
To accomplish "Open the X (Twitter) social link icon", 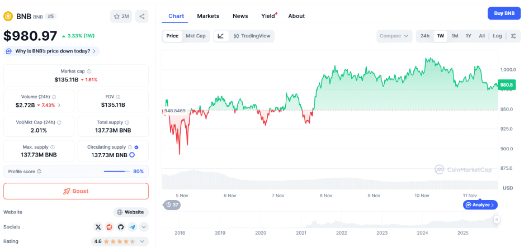I will [98, 227].
